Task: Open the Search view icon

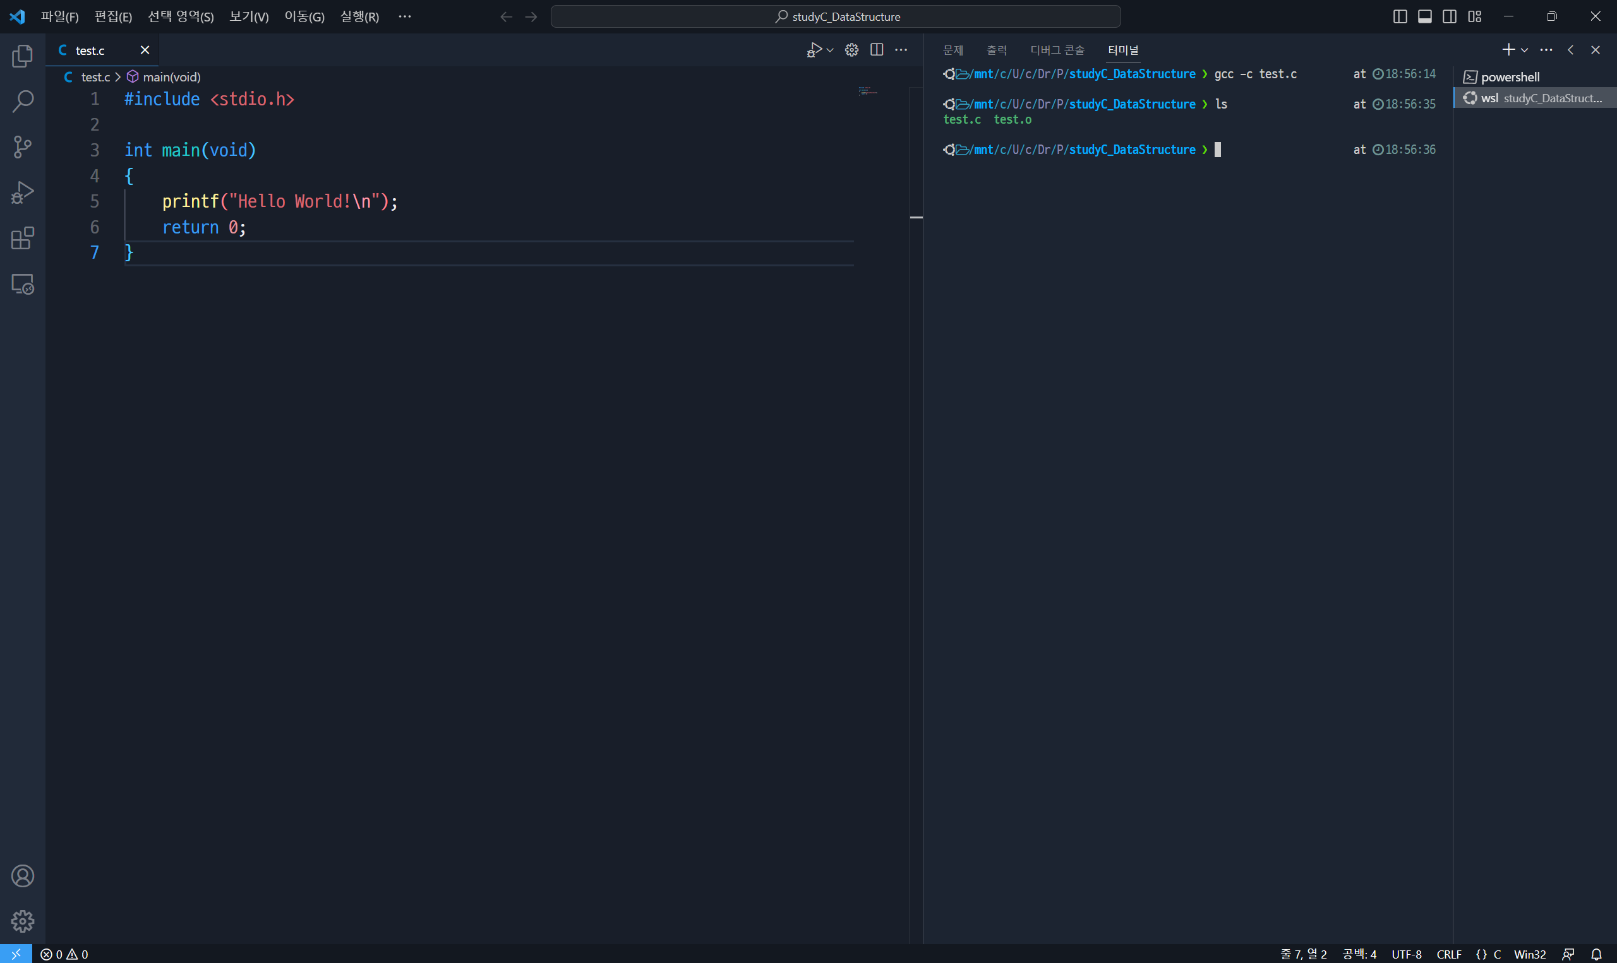Action: (23, 101)
